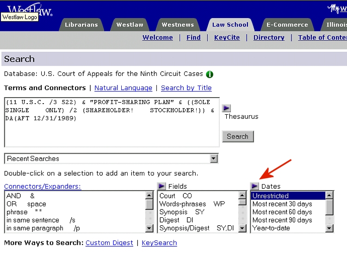Follow the Welcome link

tap(158, 37)
